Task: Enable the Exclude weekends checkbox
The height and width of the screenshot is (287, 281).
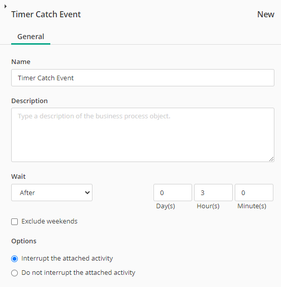Action: 14,221
